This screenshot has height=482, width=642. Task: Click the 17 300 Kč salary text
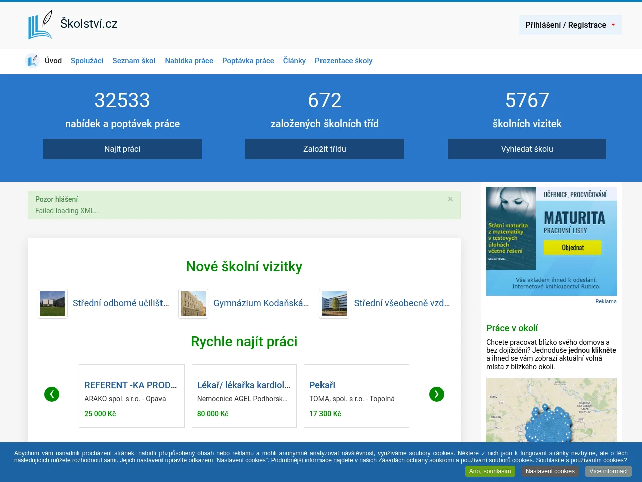pos(325,414)
